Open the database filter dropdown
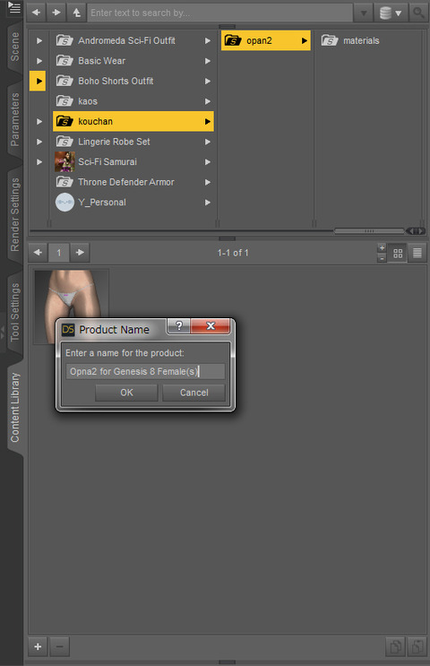The image size is (430, 666). pyautogui.click(x=391, y=13)
